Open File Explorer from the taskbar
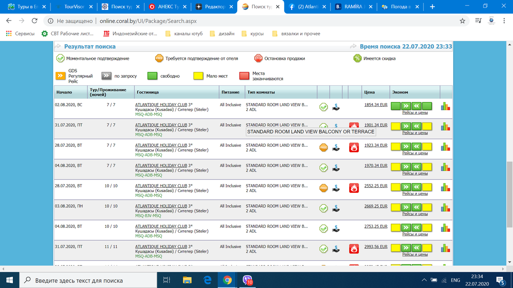Image resolution: width=513 pixels, height=288 pixels. point(187,280)
